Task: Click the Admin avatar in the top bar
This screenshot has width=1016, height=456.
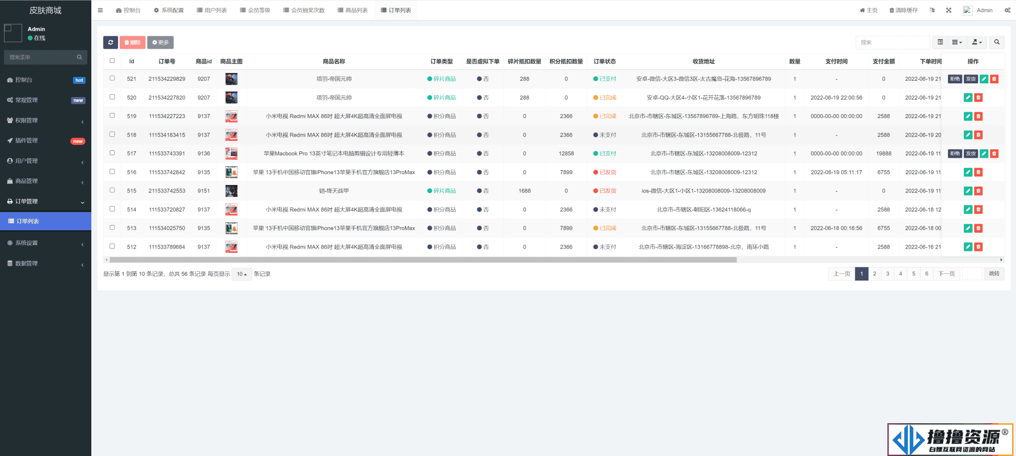Action: 967,10
